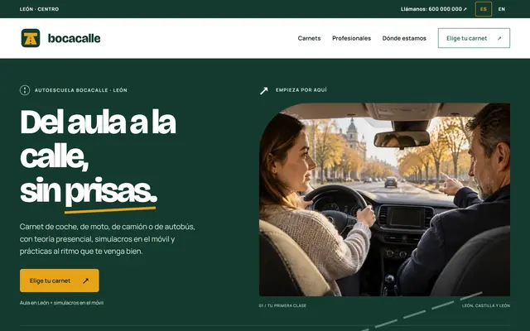530x331 pixels.
Task: Click the yellow Elige tu carnet button
Action: 60,281
